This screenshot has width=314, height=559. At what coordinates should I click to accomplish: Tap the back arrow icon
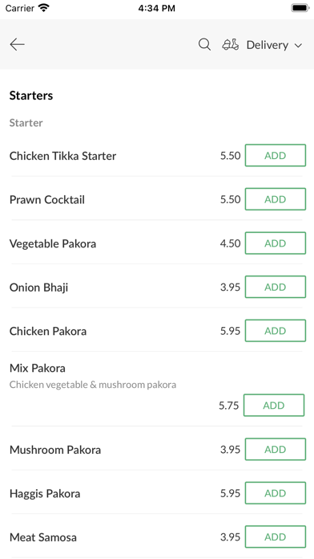[x=17, y=44]
